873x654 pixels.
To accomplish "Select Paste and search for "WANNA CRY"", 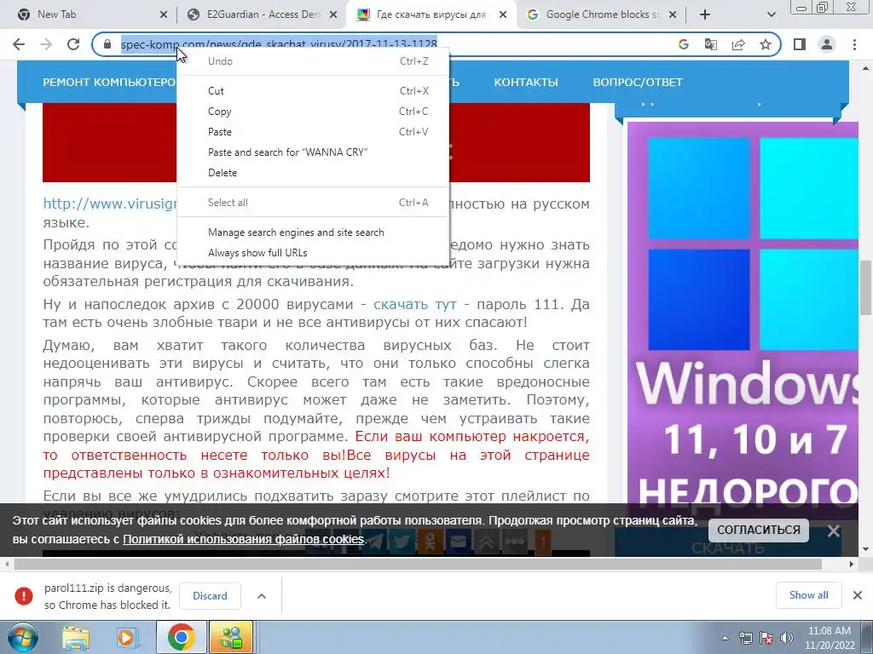I will 313,152.
